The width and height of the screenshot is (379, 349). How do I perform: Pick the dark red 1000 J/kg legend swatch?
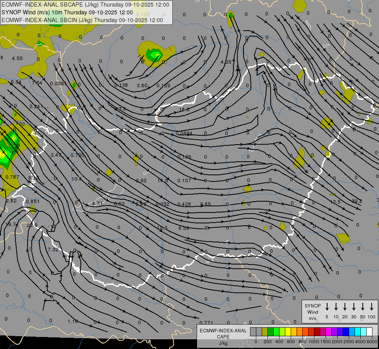pos(317,332)
